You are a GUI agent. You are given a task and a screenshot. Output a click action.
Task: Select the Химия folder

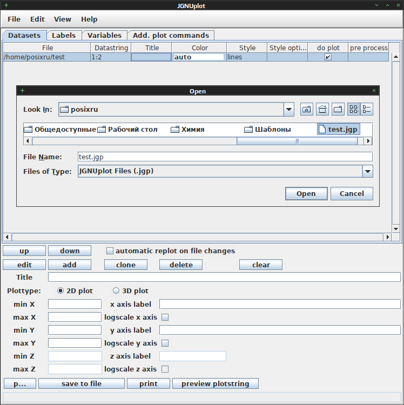(187, 130)
